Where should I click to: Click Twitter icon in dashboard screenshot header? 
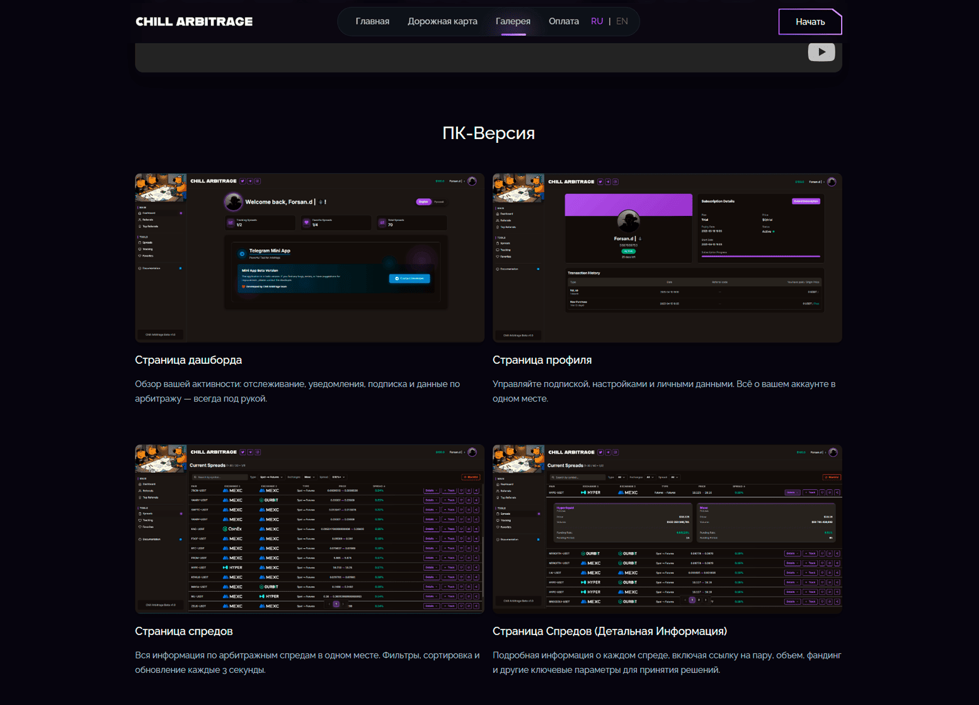point(243,181)
